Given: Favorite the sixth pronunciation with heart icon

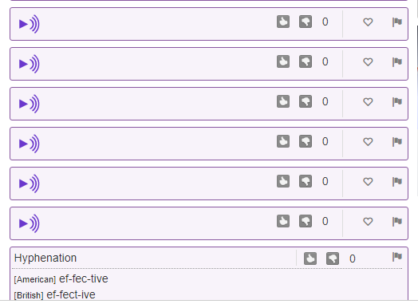Looking at the screenshot, I should click(x=368, y=221).
